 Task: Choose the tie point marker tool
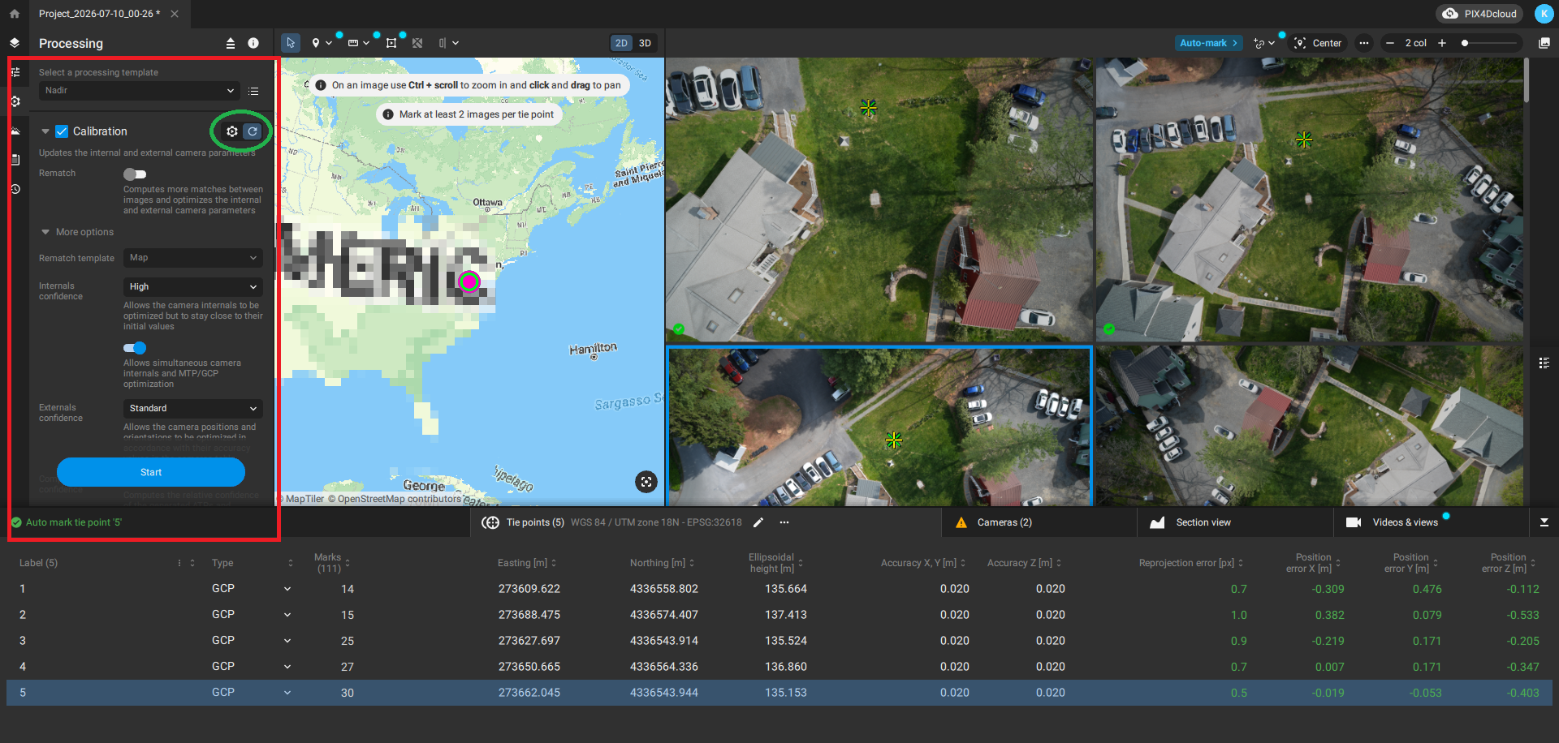coord(316,43)
